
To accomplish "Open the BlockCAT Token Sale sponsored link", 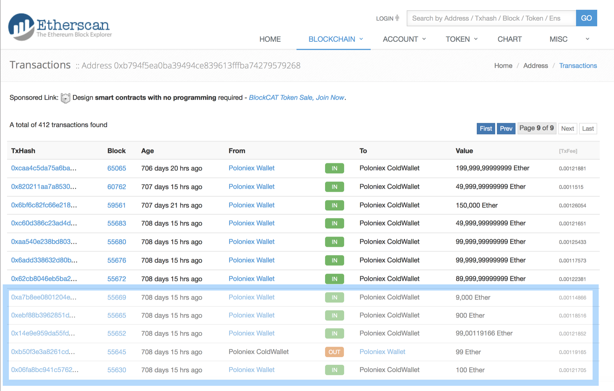I will (296, 97).
